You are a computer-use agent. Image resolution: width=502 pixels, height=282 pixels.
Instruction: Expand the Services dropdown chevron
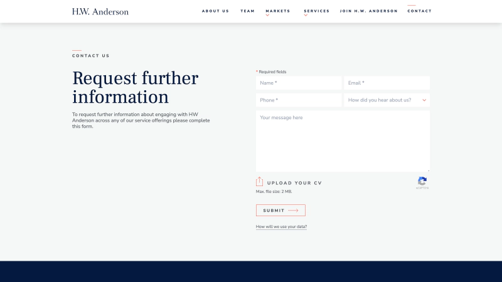[x=306, y=15]
